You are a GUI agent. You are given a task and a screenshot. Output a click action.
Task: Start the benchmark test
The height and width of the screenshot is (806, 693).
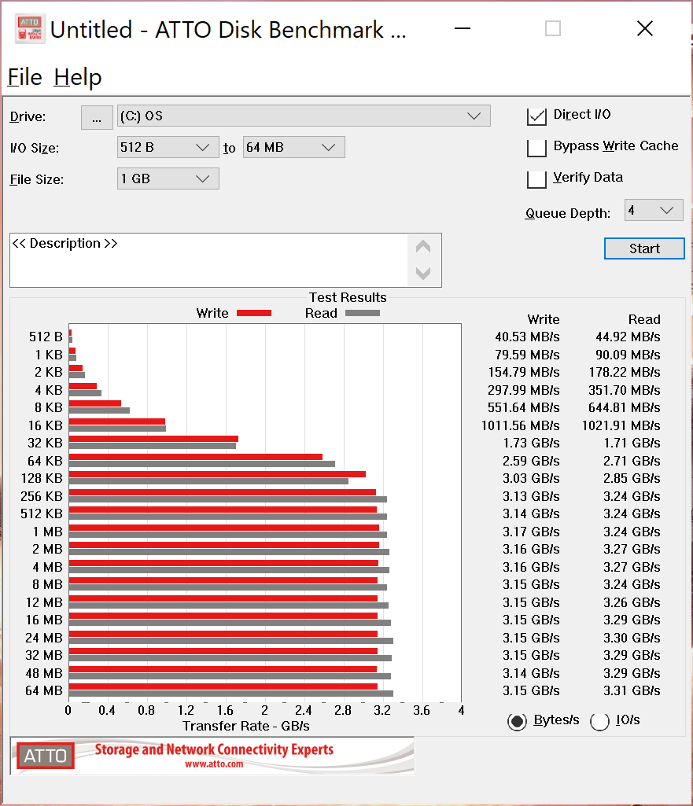[644, 248]
